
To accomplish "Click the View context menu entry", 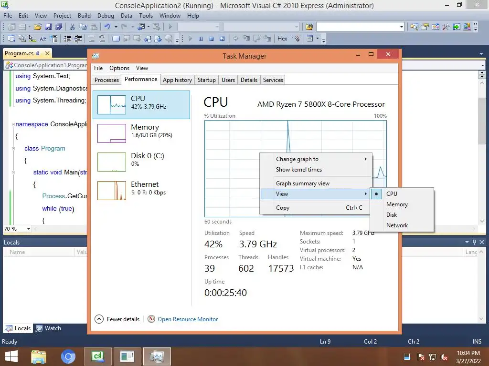I will 316,194.
